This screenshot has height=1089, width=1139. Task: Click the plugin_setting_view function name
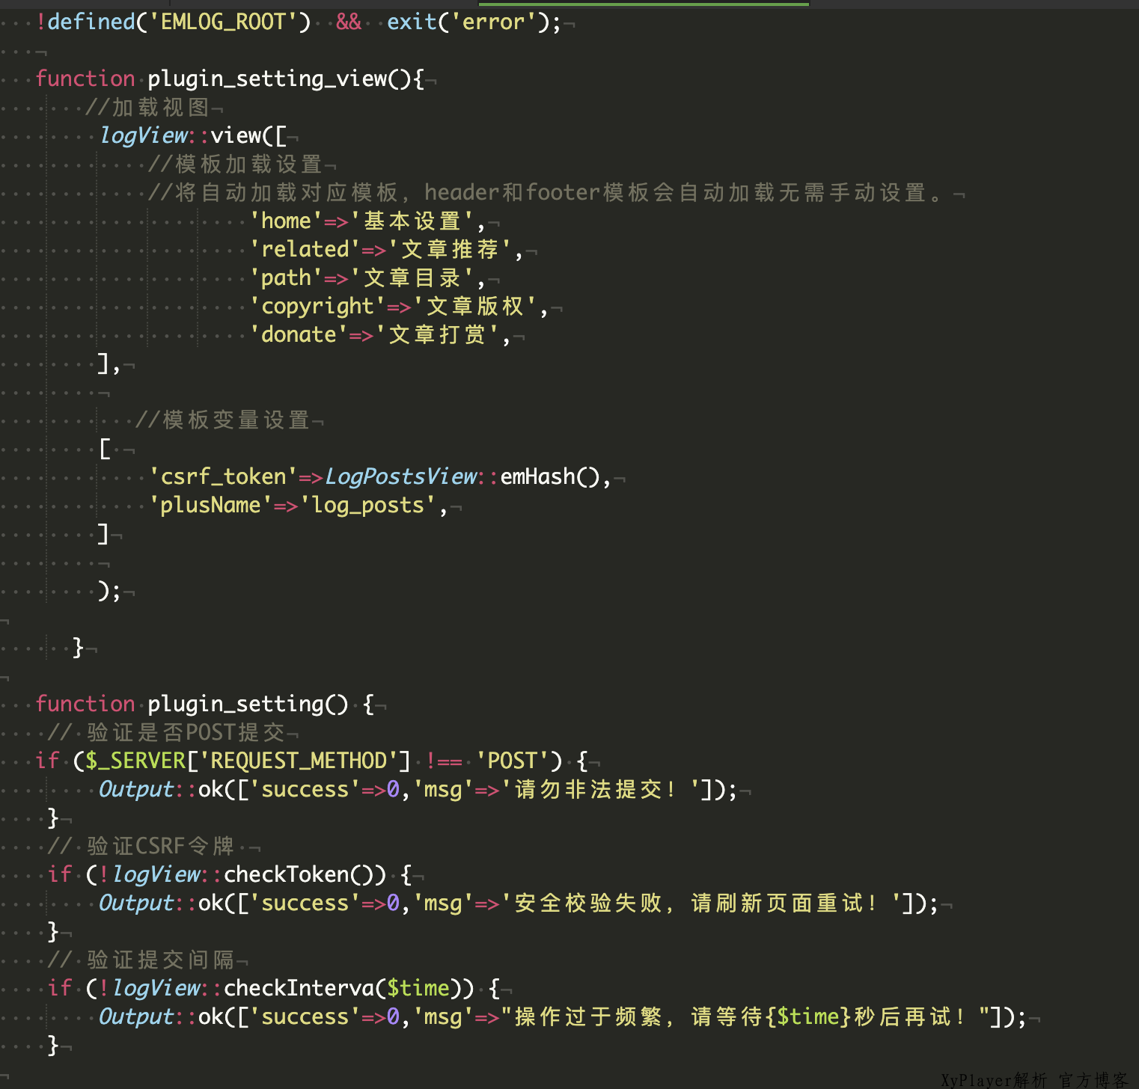coord(266,79)
